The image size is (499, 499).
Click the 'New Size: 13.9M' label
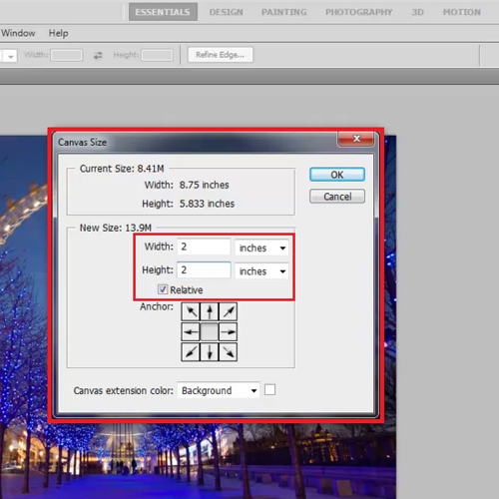116,228
